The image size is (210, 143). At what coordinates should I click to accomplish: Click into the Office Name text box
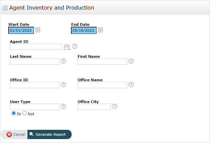(x=102, y=85)
